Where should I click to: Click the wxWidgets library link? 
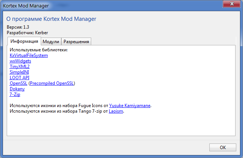[x=20, y=61]
